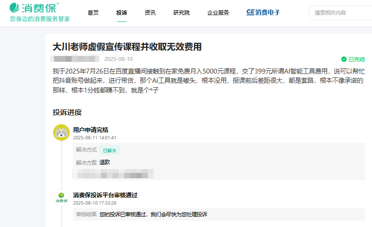Open 研究院 menu item
372x227 pixels.
pos(181,13)
